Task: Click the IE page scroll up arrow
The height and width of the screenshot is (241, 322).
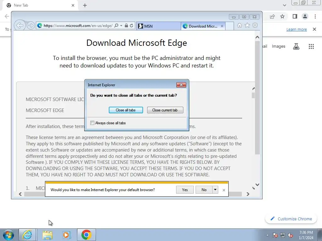Action: point(257,37)
